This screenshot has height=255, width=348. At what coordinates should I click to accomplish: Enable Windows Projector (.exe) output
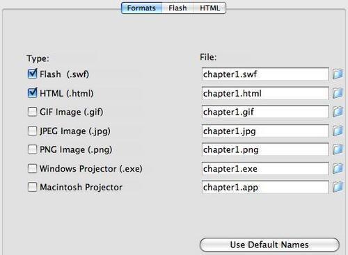point(32,168)
